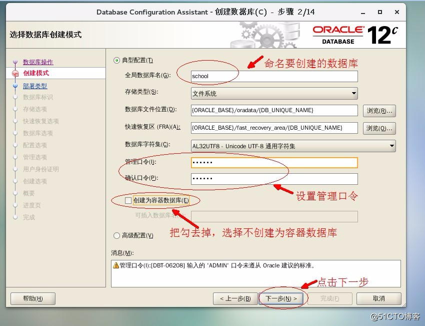
Task: Select the 高级配置 radio button
Action: coord(116,235)
